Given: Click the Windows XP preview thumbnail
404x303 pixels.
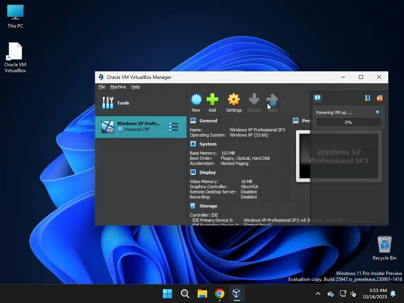Looking at the screenshot, I should 339,156.
